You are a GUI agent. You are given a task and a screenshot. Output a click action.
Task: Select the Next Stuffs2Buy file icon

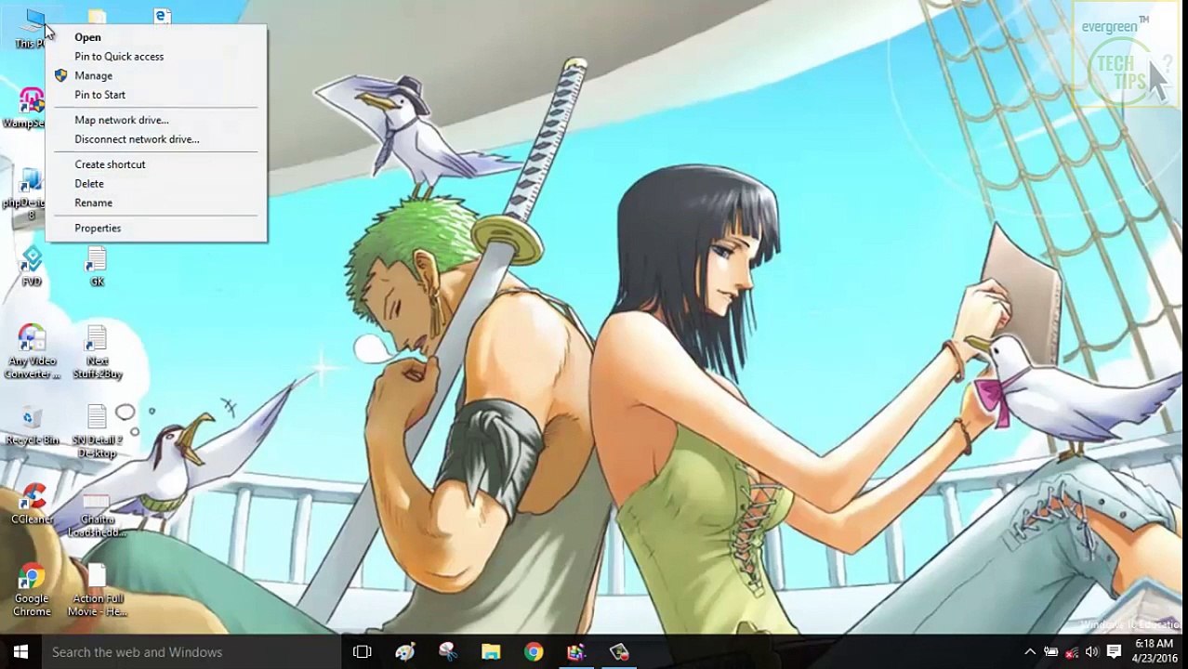click(x=97, y=352)
